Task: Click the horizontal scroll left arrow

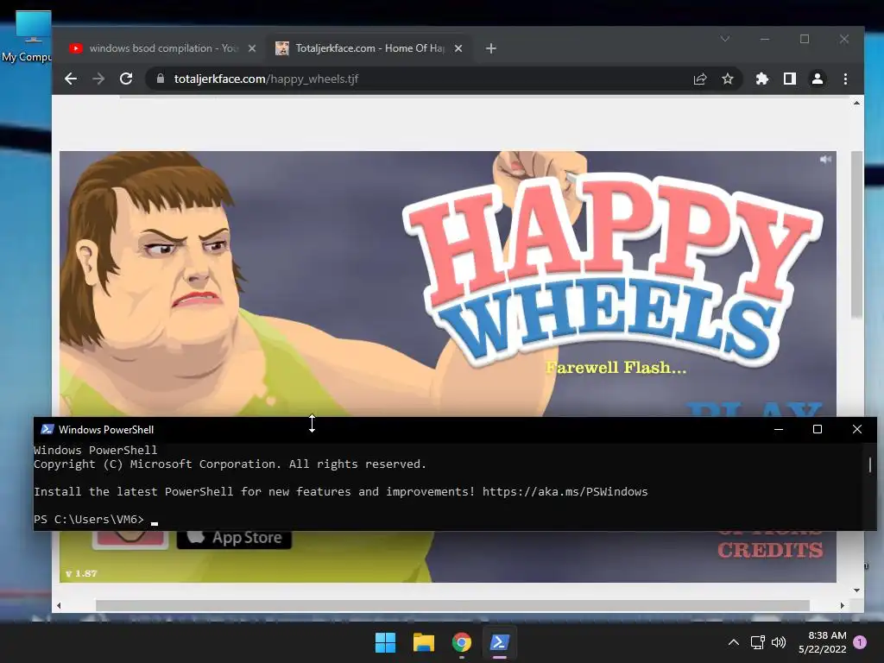Action: click(x=59, y=605)
